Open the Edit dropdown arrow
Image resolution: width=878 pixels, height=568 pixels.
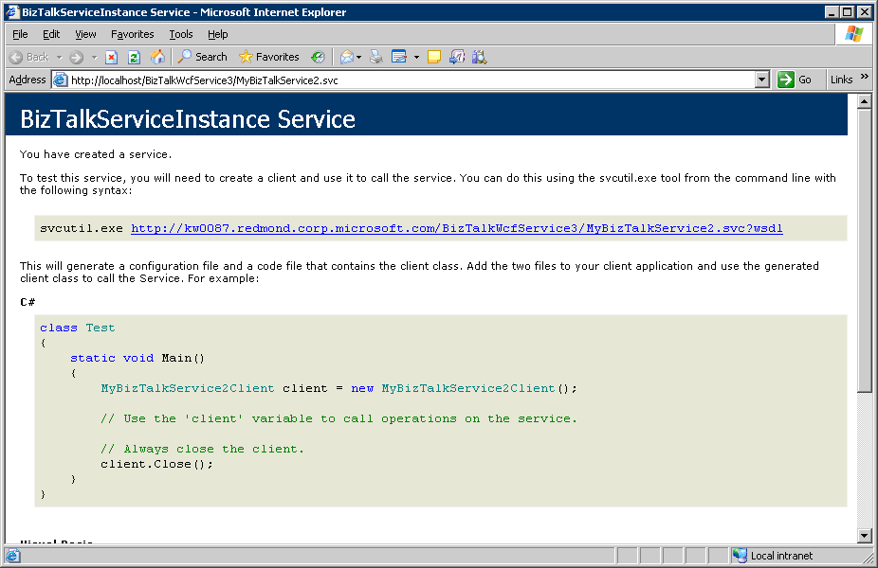tap(416, 57)
